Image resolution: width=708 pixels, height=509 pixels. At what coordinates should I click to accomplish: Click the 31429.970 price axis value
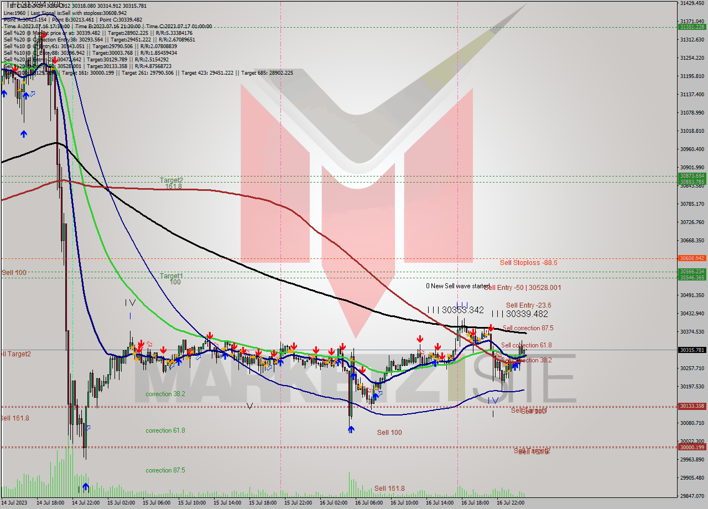click(691, 3)
